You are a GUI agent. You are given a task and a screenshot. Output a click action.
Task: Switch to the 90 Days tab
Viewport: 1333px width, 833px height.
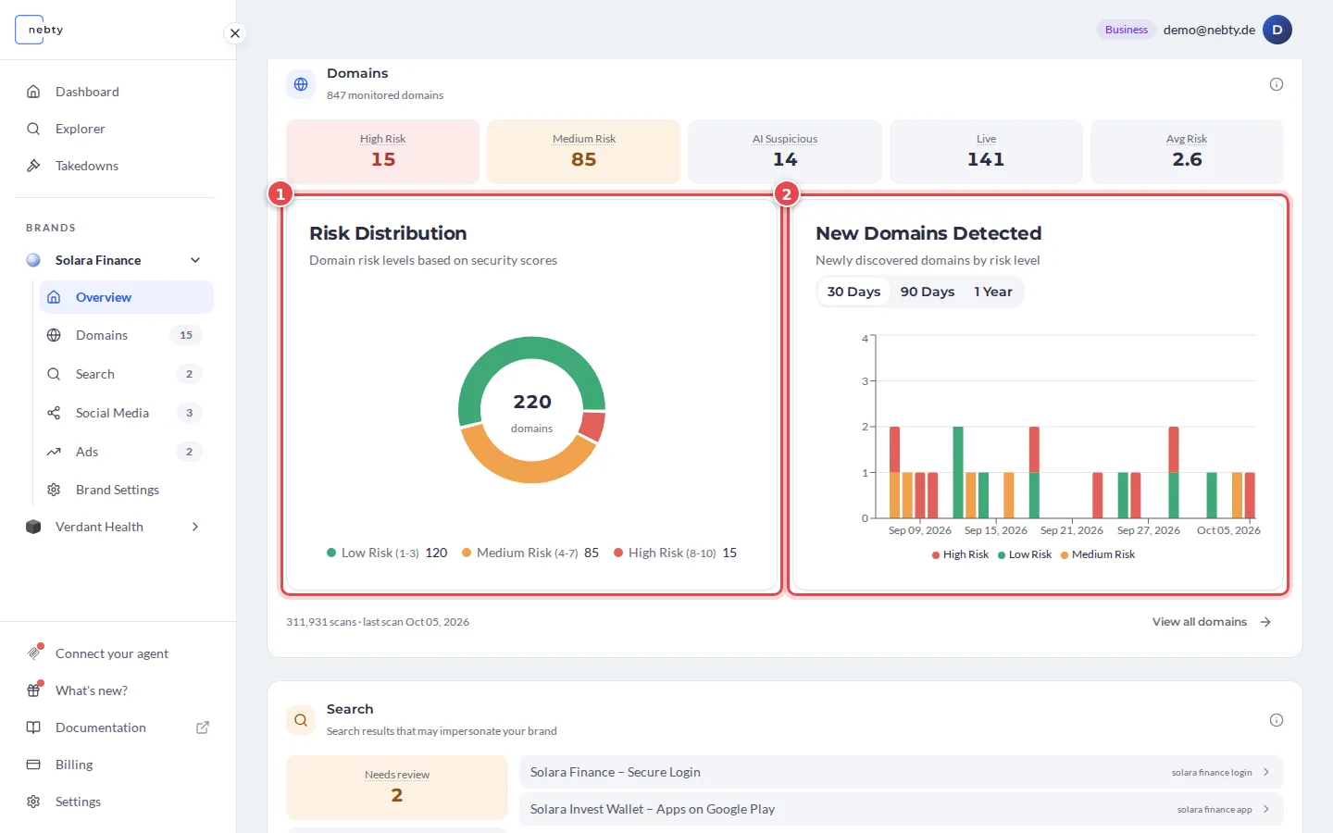[928, 292]
